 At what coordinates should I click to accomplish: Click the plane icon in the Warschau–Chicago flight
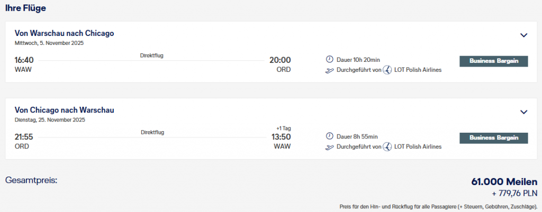329,70
